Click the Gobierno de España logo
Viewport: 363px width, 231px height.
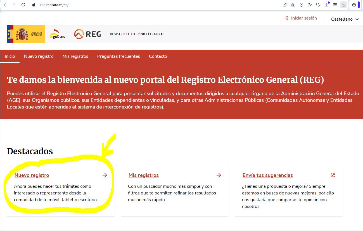pyautogui.click(x=26, y=34)
